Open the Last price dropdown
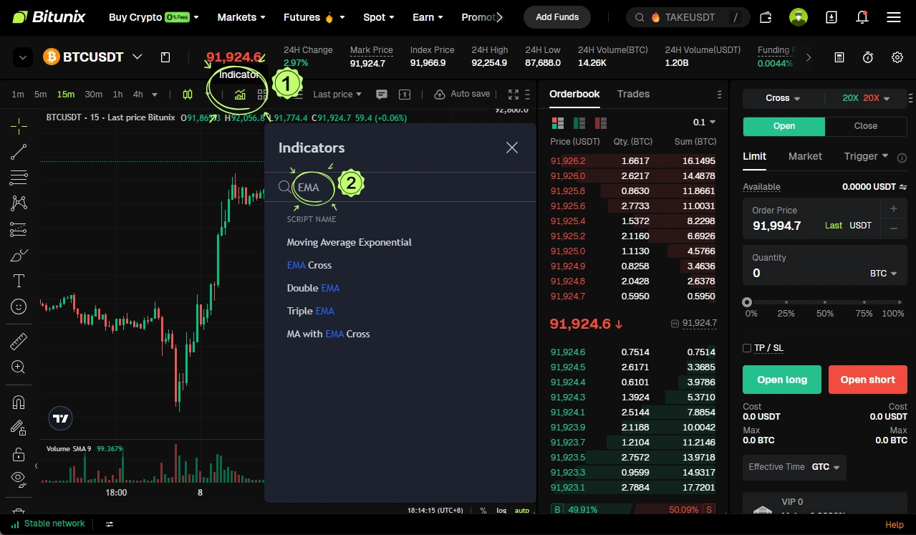916x535 pixels. point(337,95)
